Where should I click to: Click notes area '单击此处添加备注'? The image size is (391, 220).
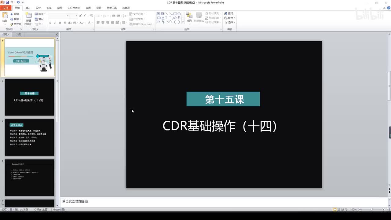75,201
